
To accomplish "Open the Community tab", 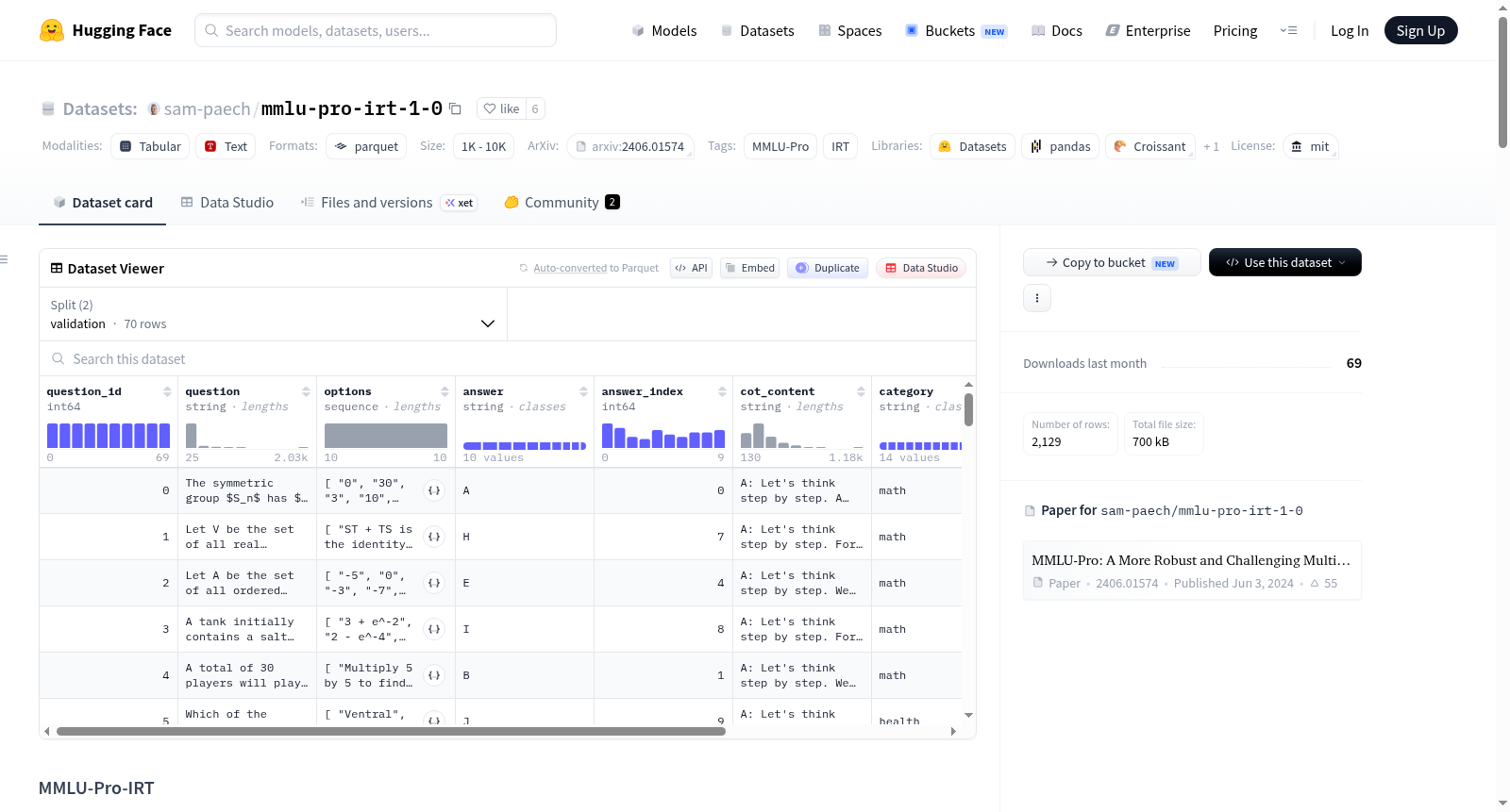I will point(562,202).
